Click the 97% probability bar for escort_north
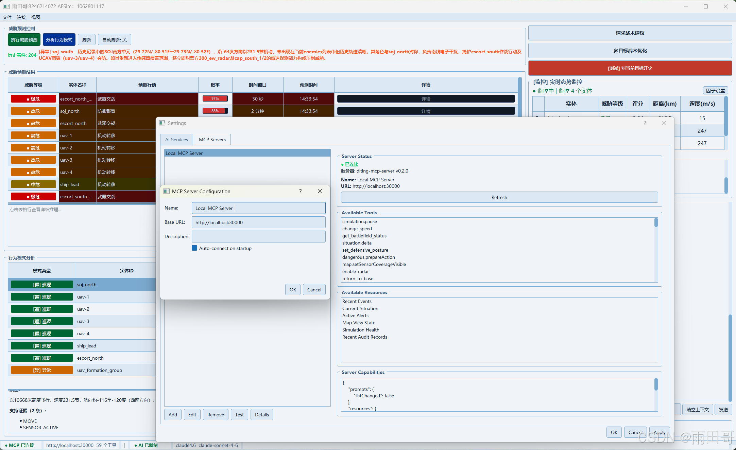This screenshot has width=736, height=450. pos(215,99)
